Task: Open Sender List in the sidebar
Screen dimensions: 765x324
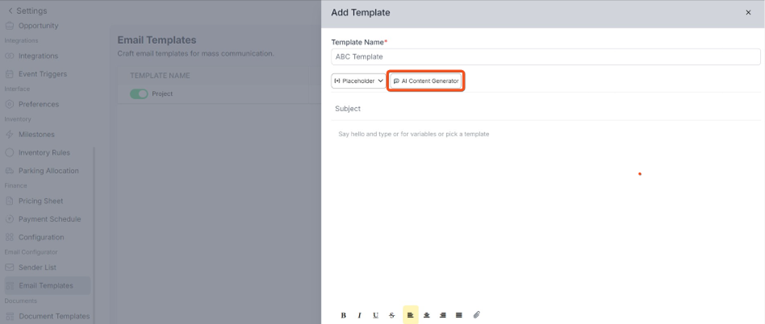Action: 37,268
